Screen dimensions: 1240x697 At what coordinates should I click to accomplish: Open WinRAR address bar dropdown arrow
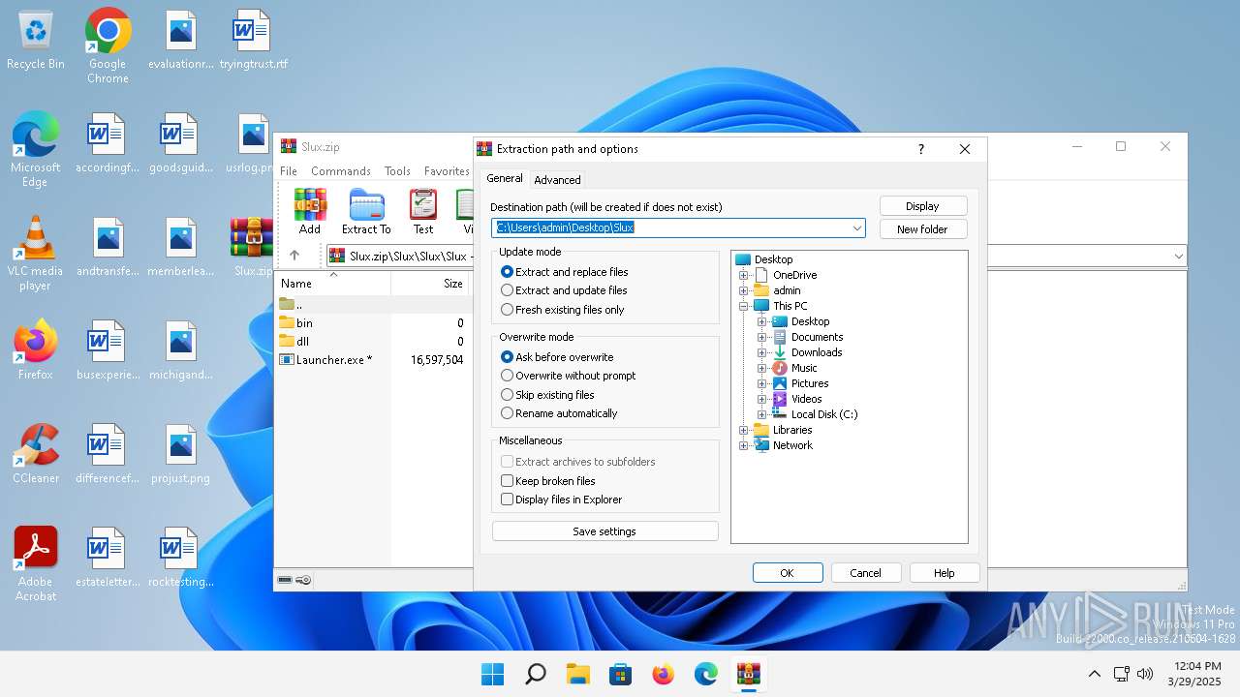pos(1178,257)
